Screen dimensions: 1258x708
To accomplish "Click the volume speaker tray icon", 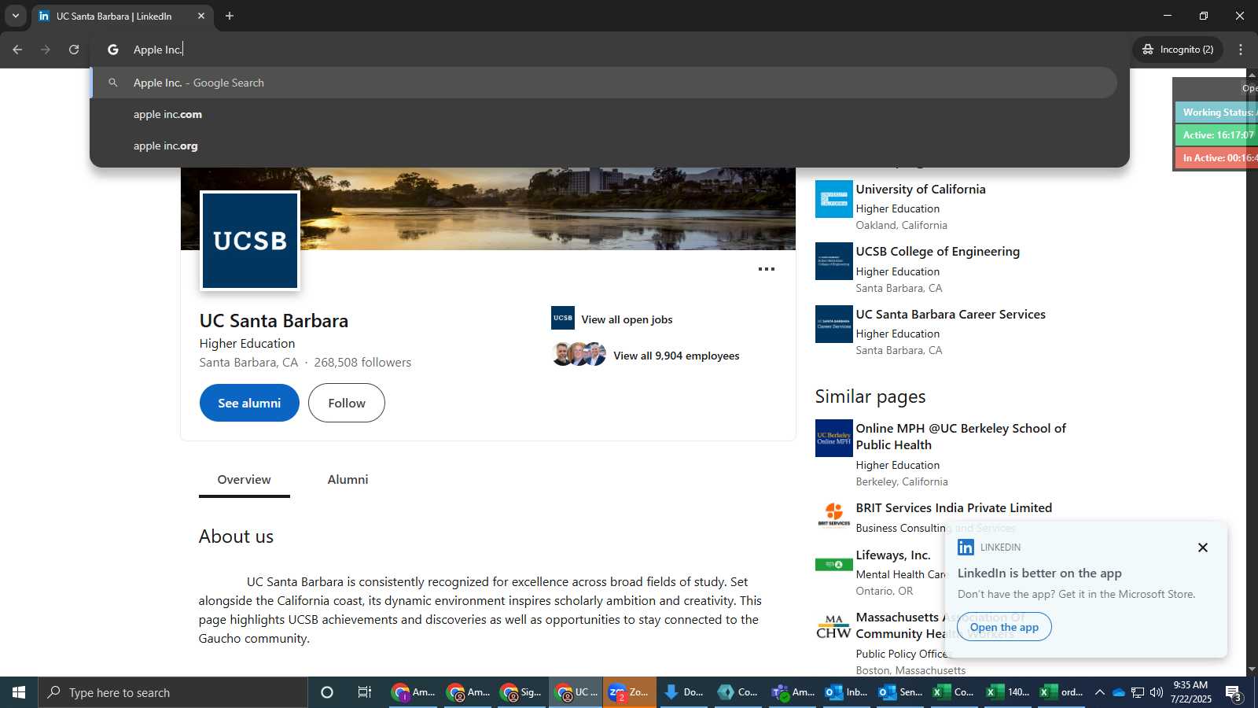I will [1157, 692].
